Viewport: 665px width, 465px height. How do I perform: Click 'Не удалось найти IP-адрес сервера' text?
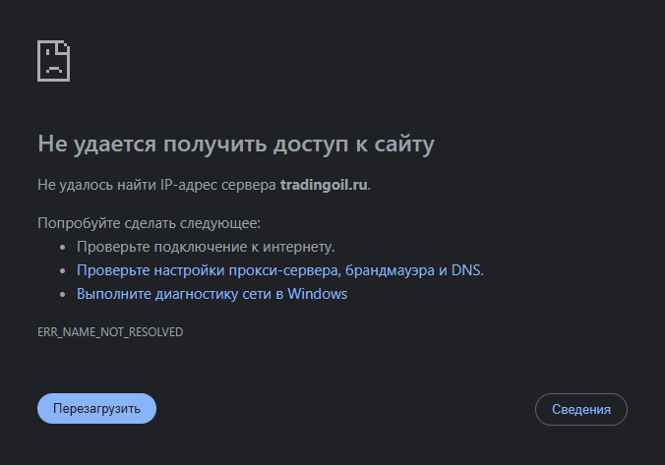(156, 185)
